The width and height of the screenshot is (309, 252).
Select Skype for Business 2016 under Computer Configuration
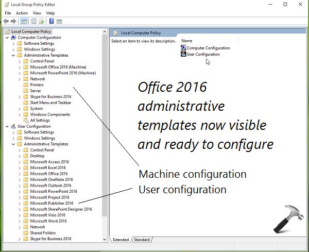50,96
